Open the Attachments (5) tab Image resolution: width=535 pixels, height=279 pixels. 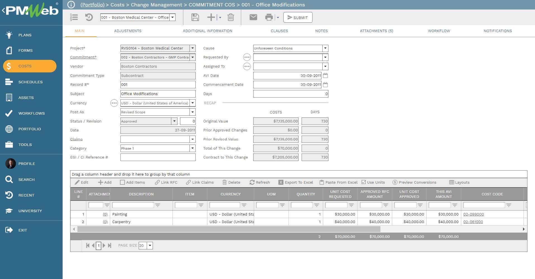(x=377, y=31)
